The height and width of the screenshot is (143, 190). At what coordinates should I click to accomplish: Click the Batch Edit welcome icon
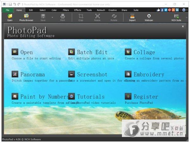72,52
